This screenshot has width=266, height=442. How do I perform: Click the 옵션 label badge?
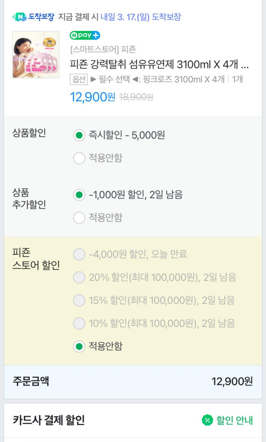click(78, 79)
